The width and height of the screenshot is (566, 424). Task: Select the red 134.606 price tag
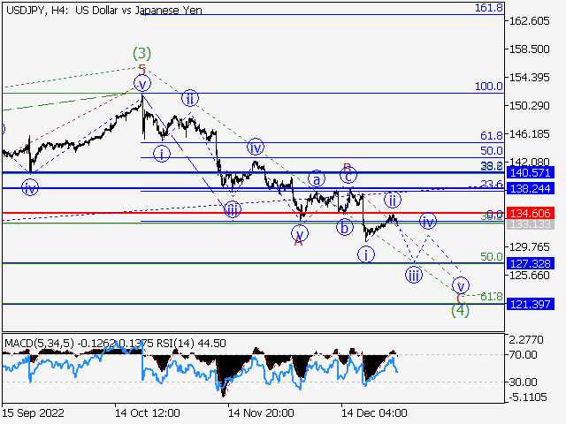[x=531, y=213]
